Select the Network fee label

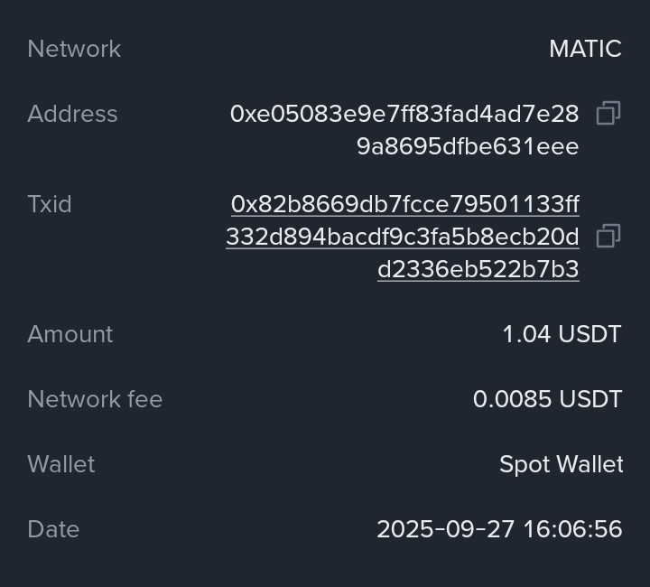click(x=95, y=399)
